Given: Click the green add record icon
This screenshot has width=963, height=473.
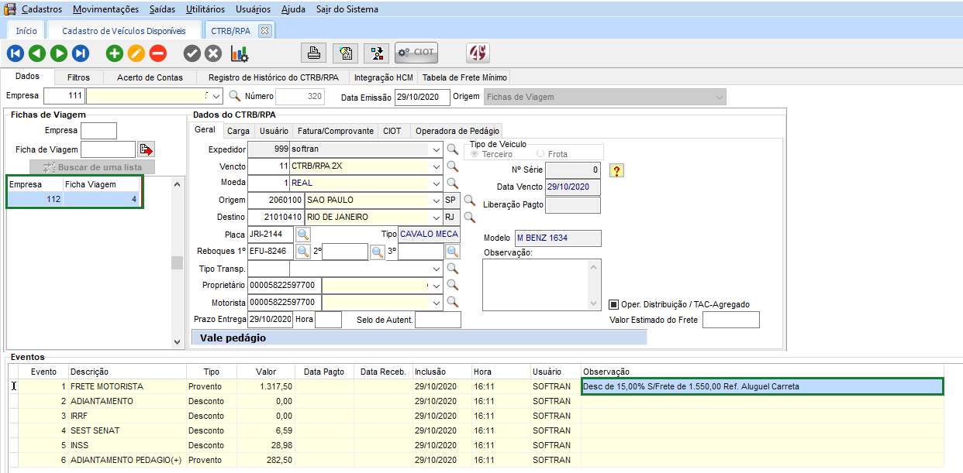Looking at the screenshot, I should pos(115,53).
